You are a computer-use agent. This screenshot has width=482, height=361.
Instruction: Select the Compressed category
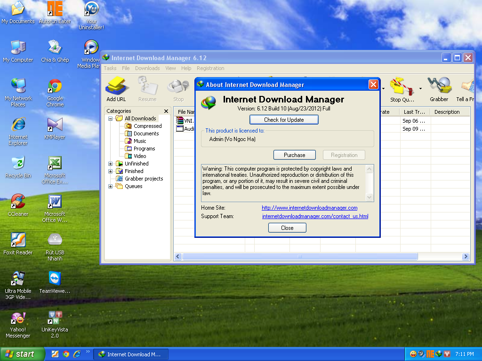(147, 126)
